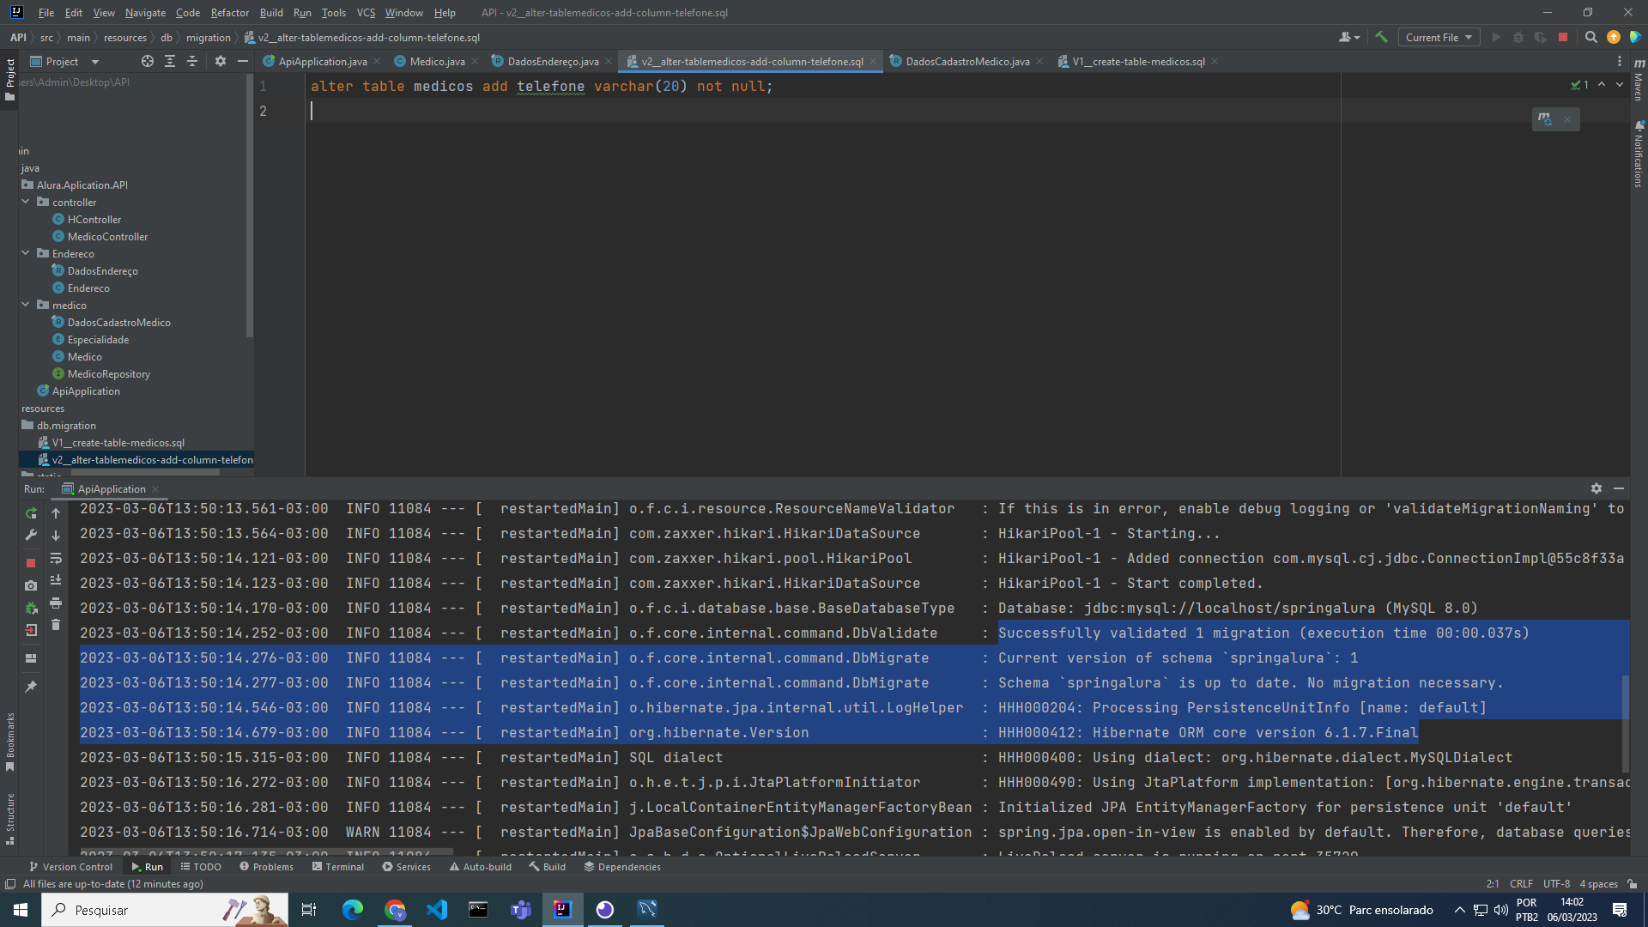Image resolution: width=1648 pixels, height=927 pixels.
Task: Toggle the Project stripe button on the left
Action: click(9, 79)
